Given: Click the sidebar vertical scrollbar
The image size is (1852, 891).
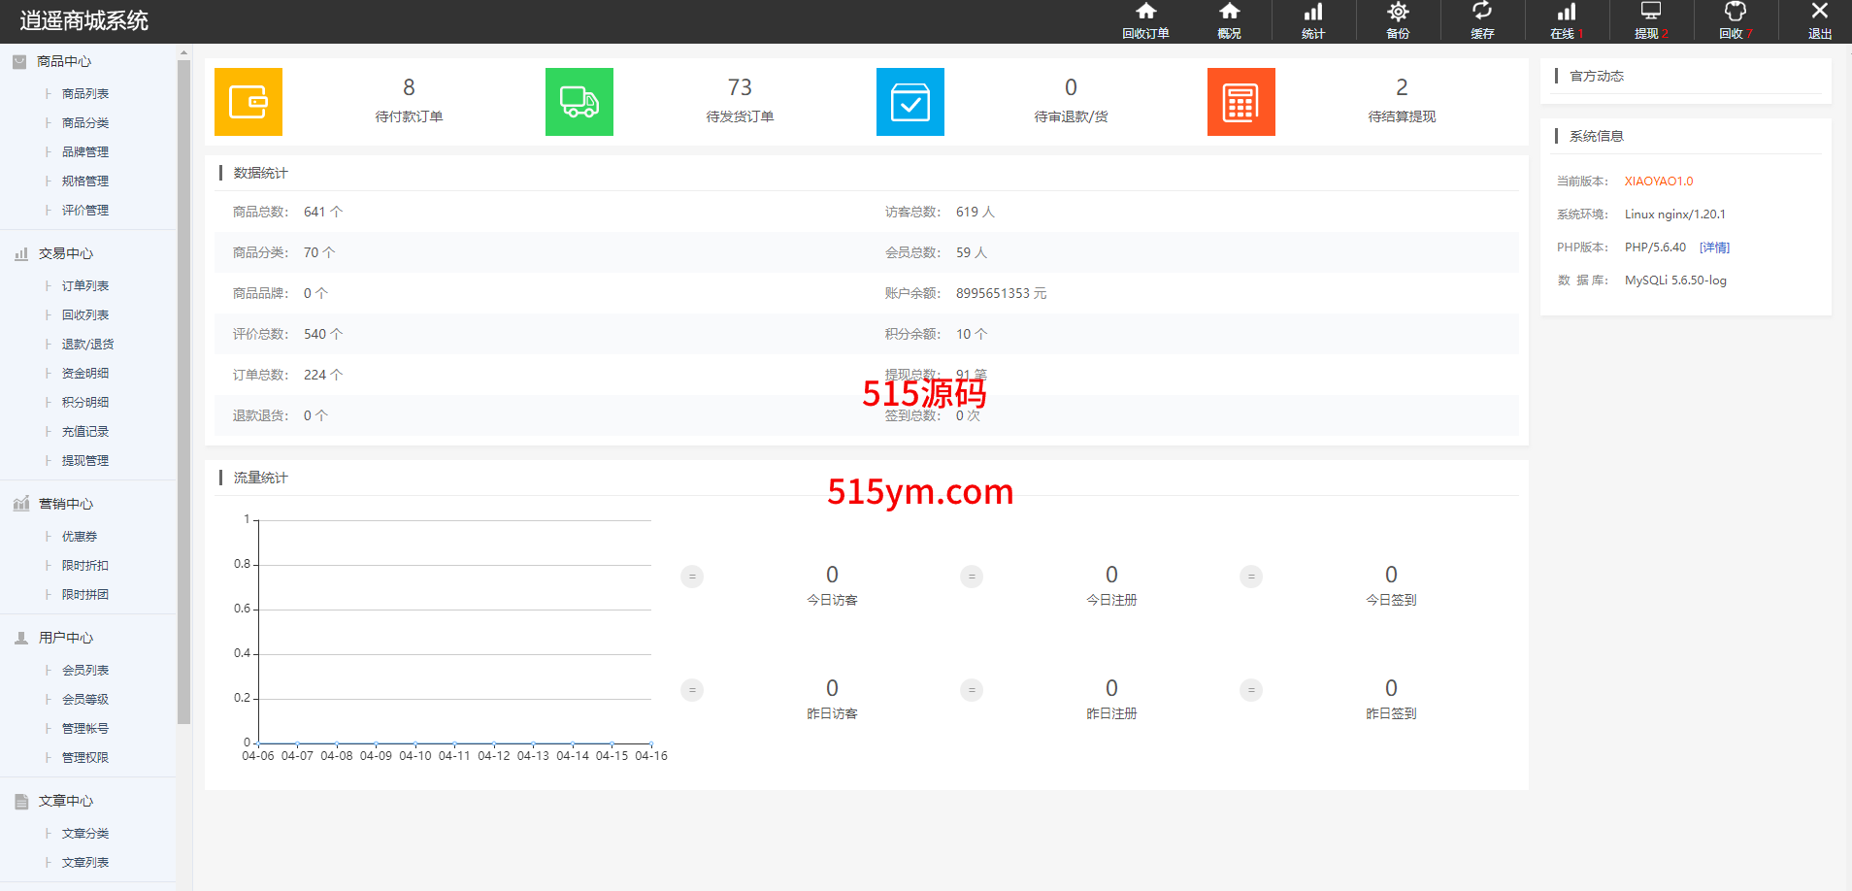Looking at the screenshot, I should [184, 388].
